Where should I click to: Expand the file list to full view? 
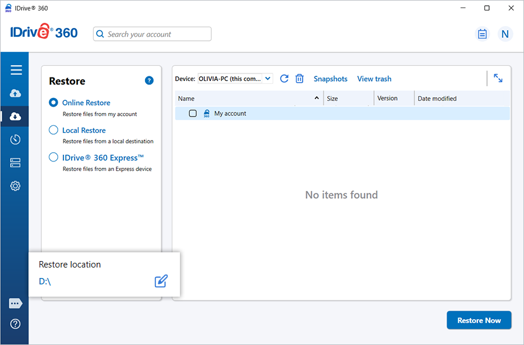[498, 78]
